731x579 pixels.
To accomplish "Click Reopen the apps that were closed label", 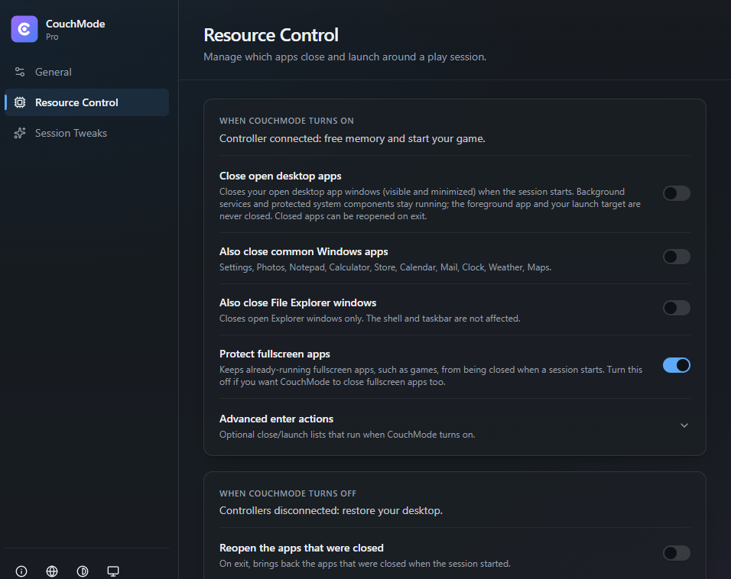I will 301,548.
